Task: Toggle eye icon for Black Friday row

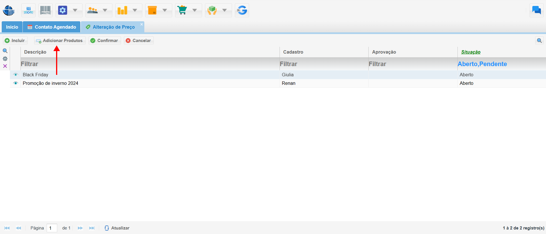Action: tap(16, 75)
